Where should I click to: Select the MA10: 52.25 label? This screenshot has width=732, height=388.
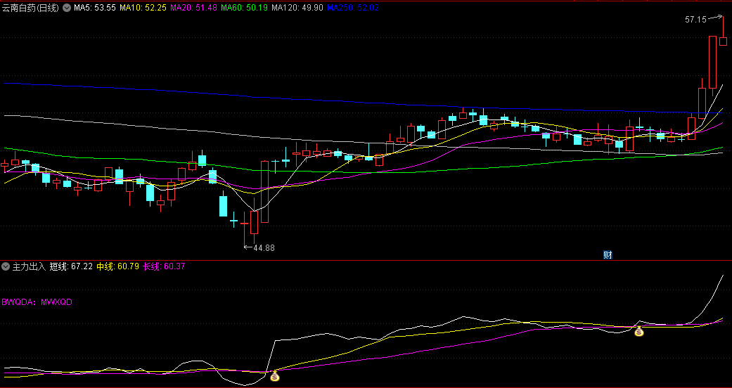(142, 8)
